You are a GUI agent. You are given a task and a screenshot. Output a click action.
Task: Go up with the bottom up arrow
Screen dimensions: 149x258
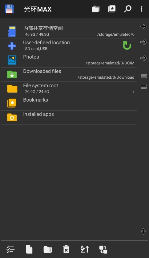(x=143, y=231)
